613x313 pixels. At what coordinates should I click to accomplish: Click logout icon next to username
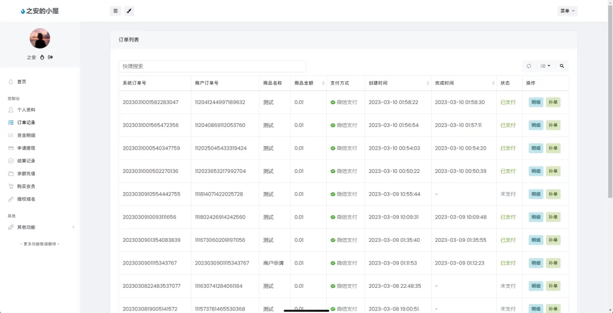(x=50, y=57)
